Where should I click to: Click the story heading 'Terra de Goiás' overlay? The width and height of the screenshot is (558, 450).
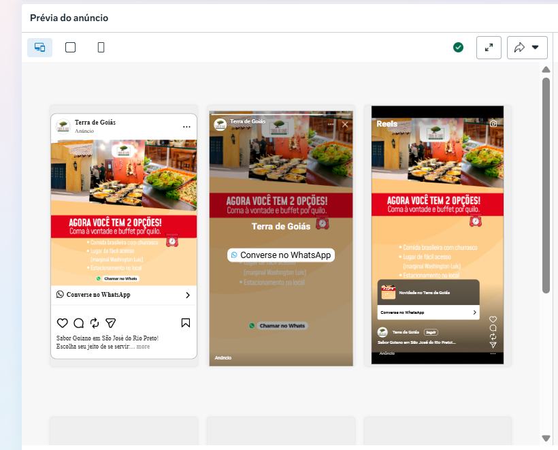tap(281, 227)
